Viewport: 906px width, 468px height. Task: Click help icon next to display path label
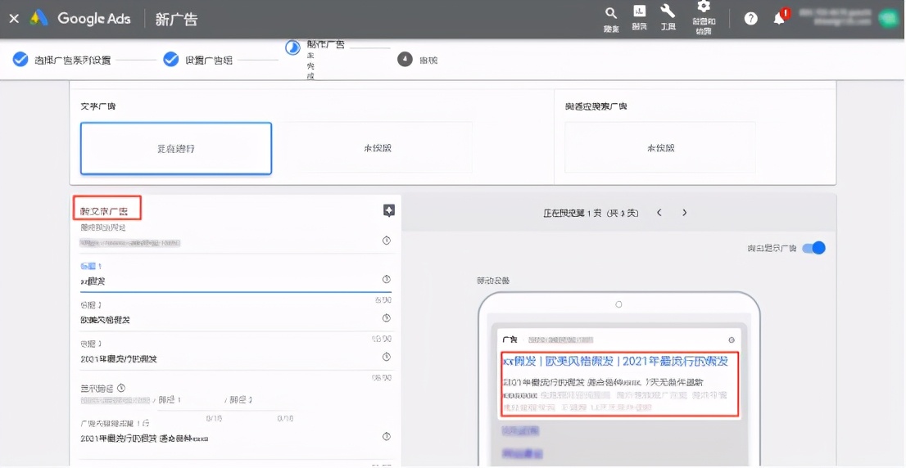click(x=121, y=388)
